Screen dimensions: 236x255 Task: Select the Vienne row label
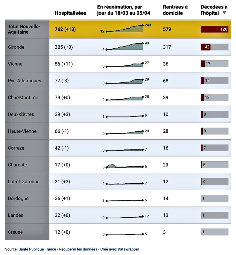15,64
